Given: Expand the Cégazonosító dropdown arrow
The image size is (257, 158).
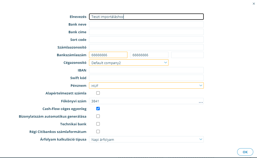Looking at the screenshot, I should (x=165, y=63).
